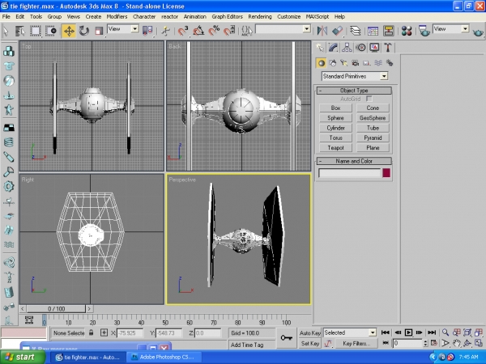This screenshot has height=364, width=486.
Task: Click the Cylinder button
Action: (335, 128)
